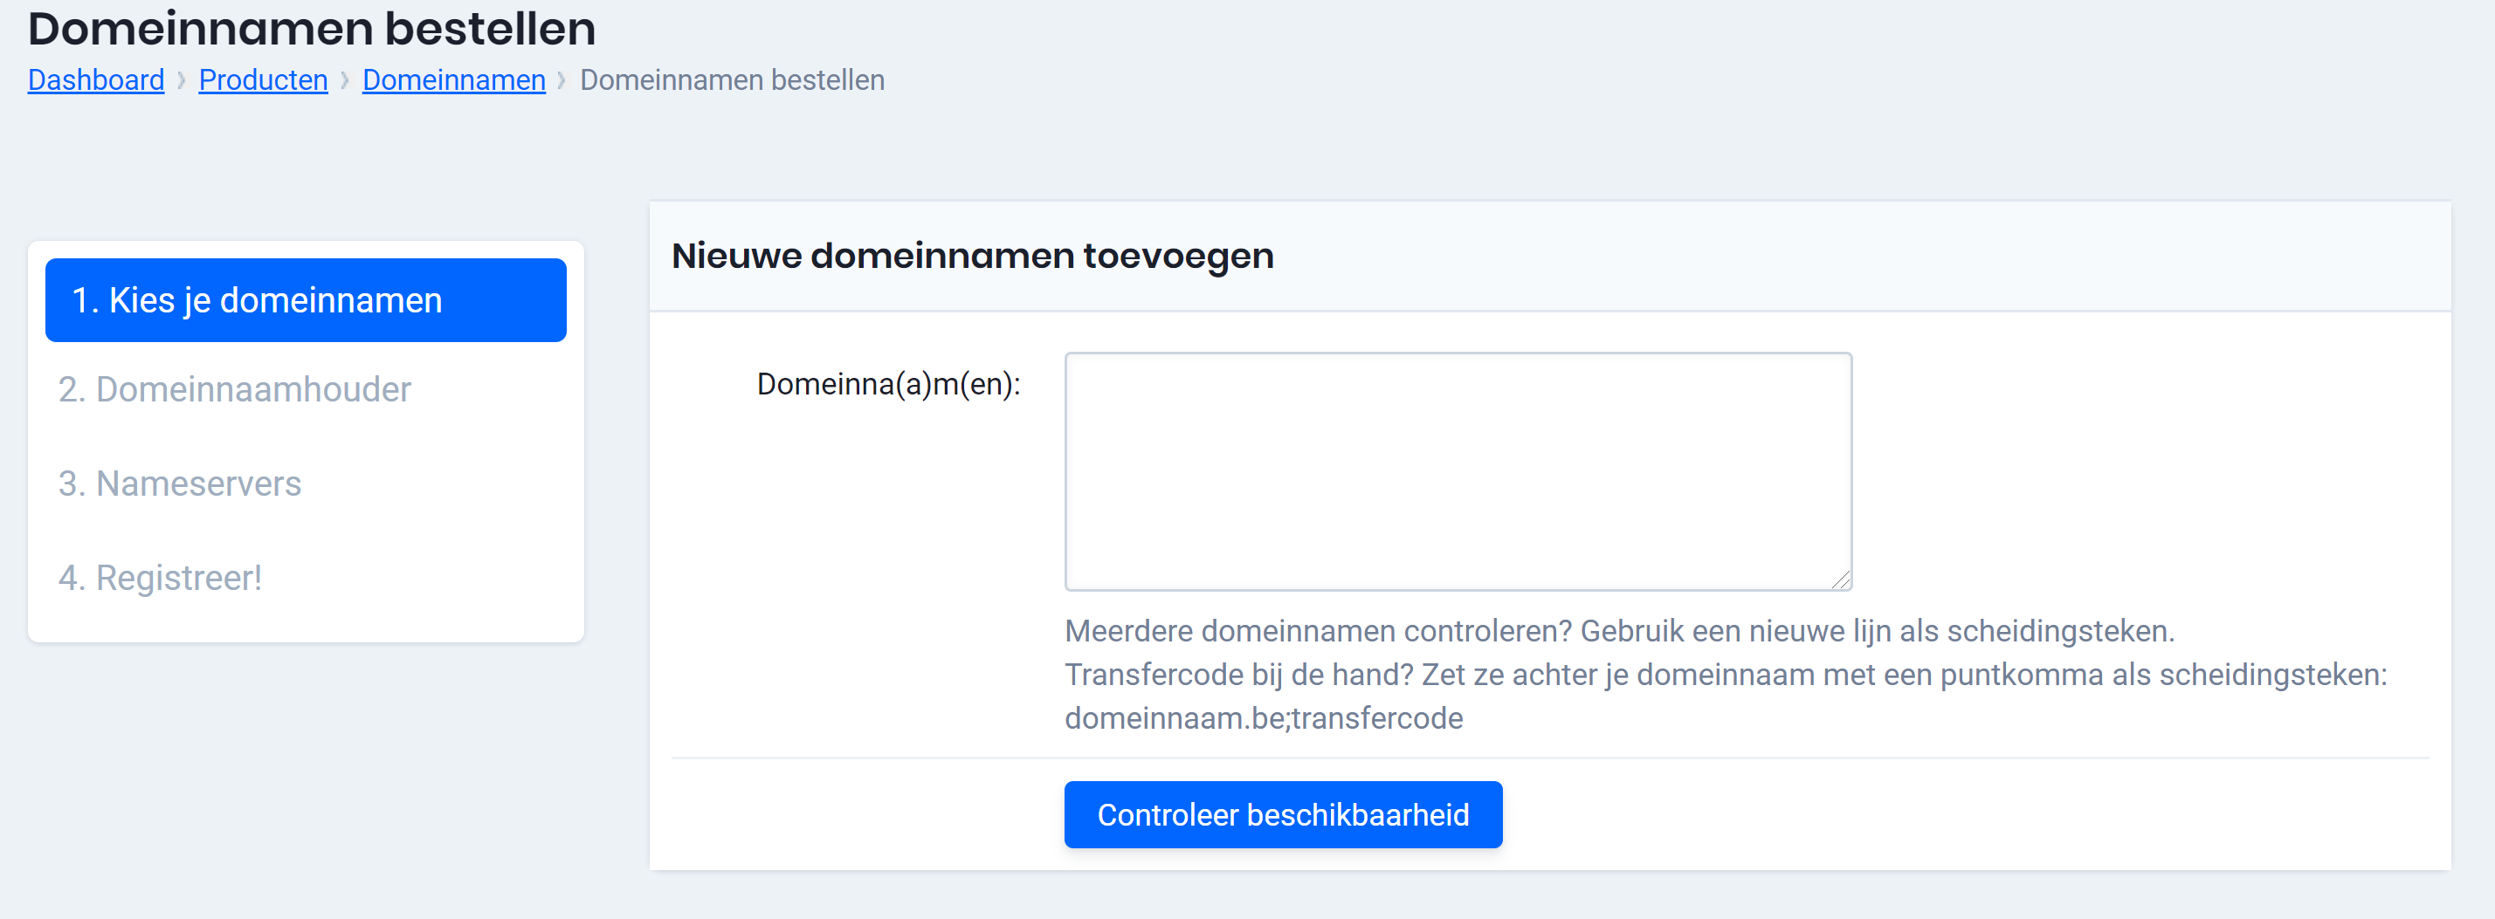Open the Dashboard link
Image resolution: width=2495 pixels, height=919 pixels.
pyautogui.click(x=95, y=79)
